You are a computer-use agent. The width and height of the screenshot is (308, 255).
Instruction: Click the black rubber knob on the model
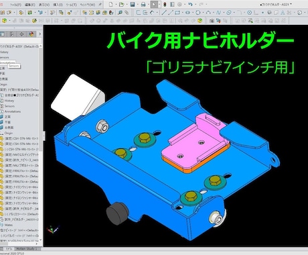coord(117,213)
